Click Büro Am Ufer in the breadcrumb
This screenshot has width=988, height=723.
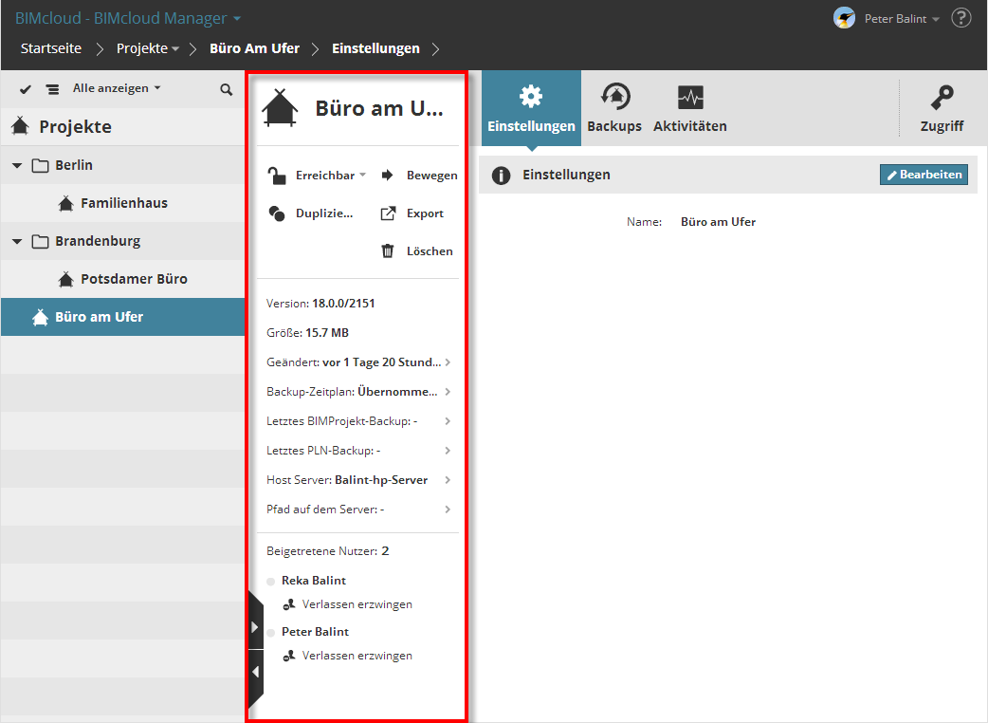254,48
